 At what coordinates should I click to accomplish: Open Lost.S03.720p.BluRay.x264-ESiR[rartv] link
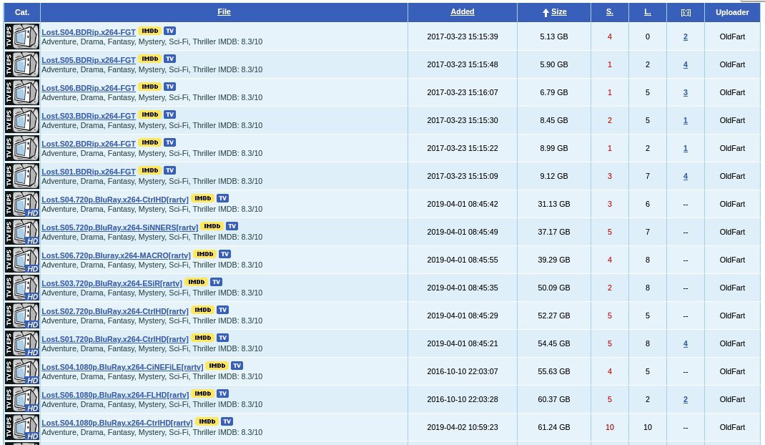click(x=112, y=283)
